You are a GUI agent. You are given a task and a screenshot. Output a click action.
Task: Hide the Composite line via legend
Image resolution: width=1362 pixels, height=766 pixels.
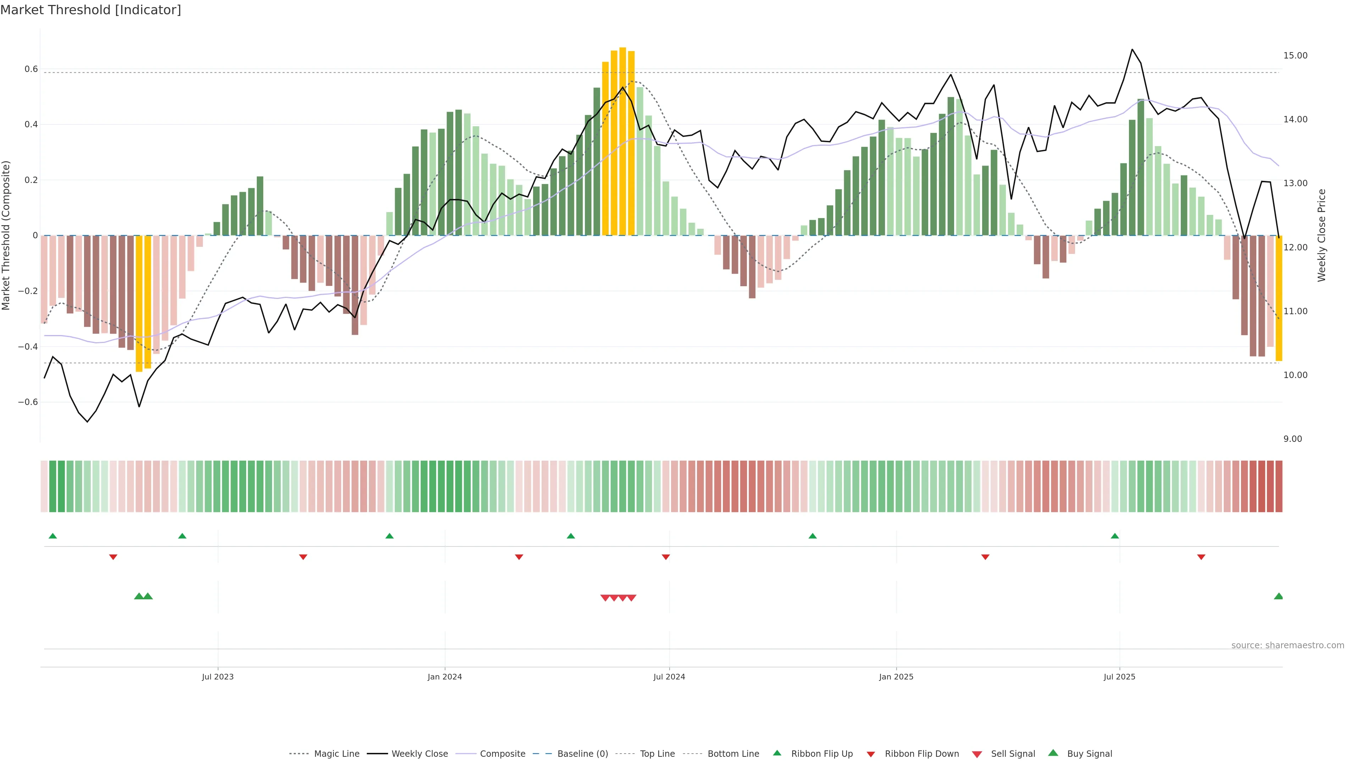(502, 754)
